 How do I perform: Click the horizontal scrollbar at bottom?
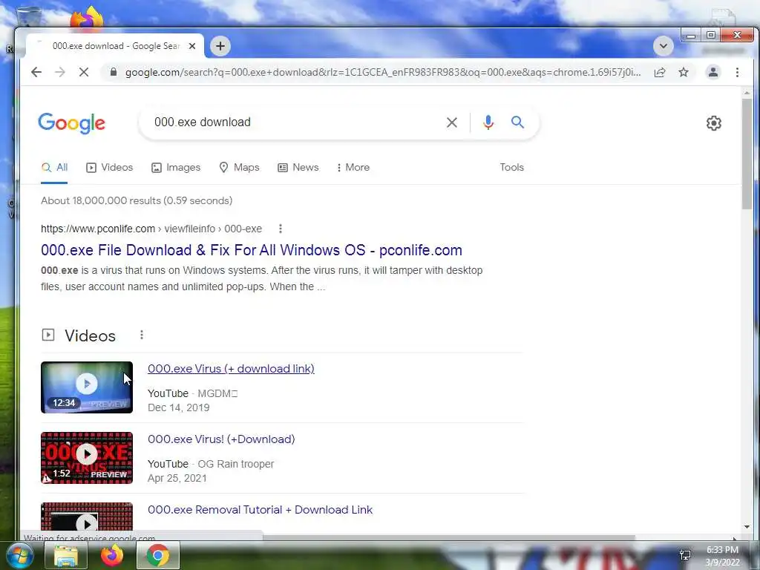[x=448, y=537]
